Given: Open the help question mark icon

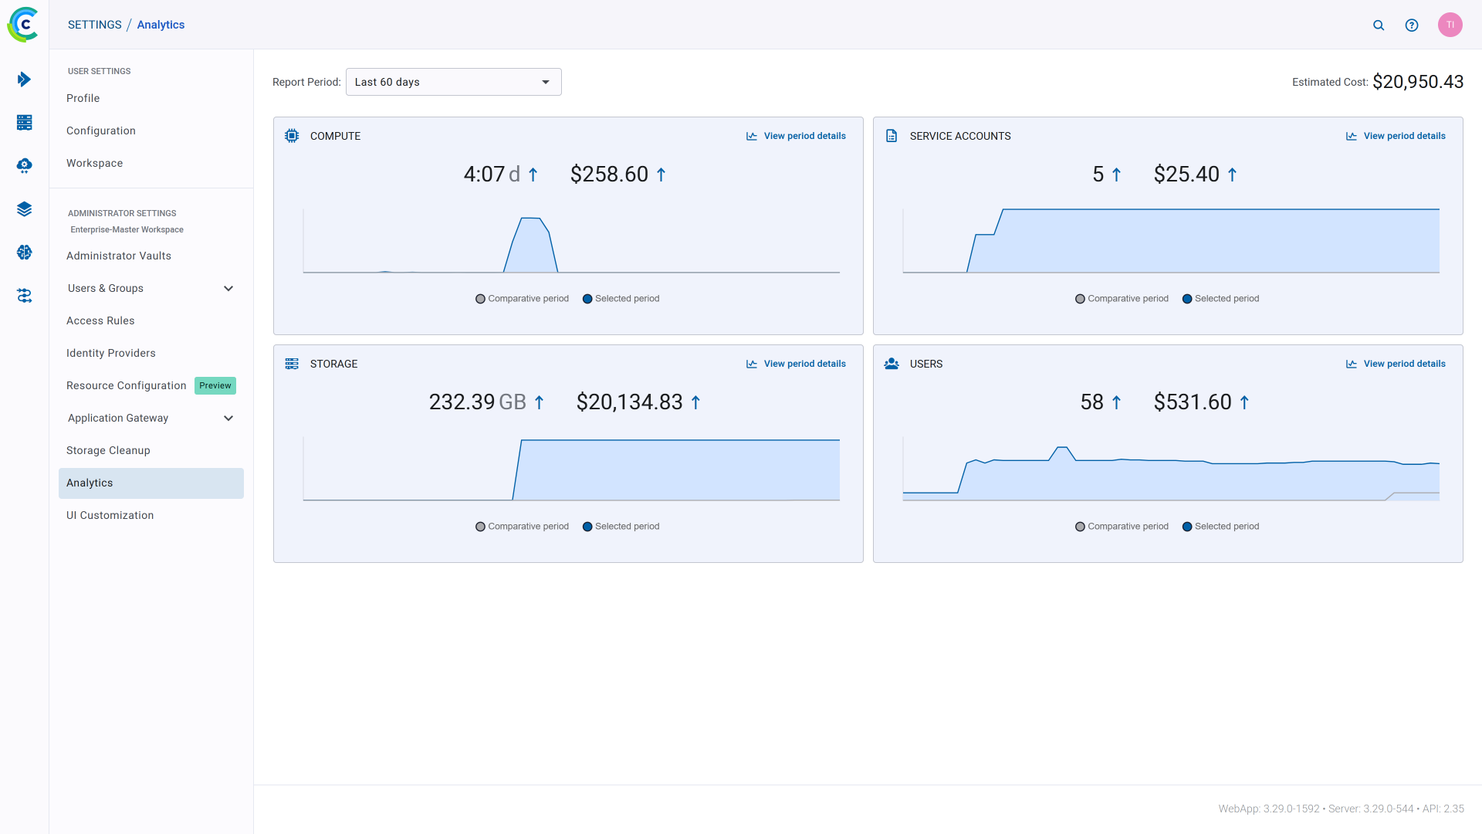Looking at the screenshot, I should [1412, 25].
